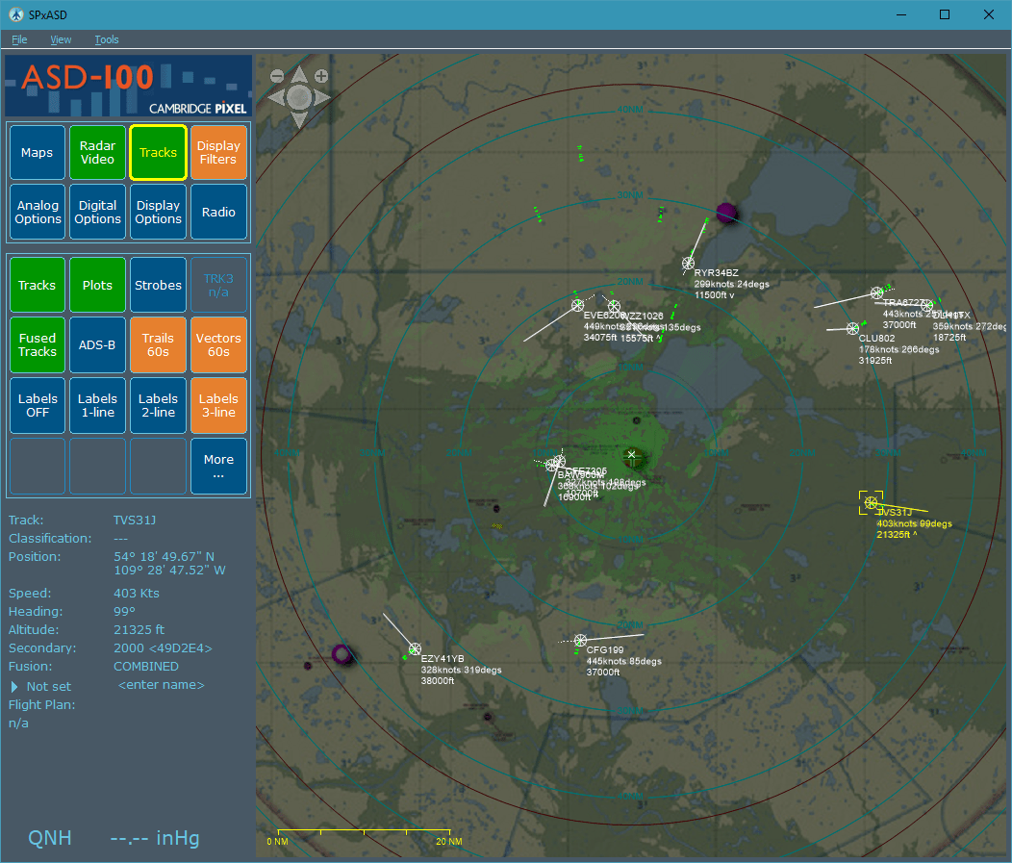Open the 'More ...' options panel
Image resolution: width=1012 pixels, height=863 pixels.
218,466
